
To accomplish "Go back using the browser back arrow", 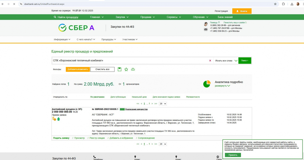I will [3, 4].
